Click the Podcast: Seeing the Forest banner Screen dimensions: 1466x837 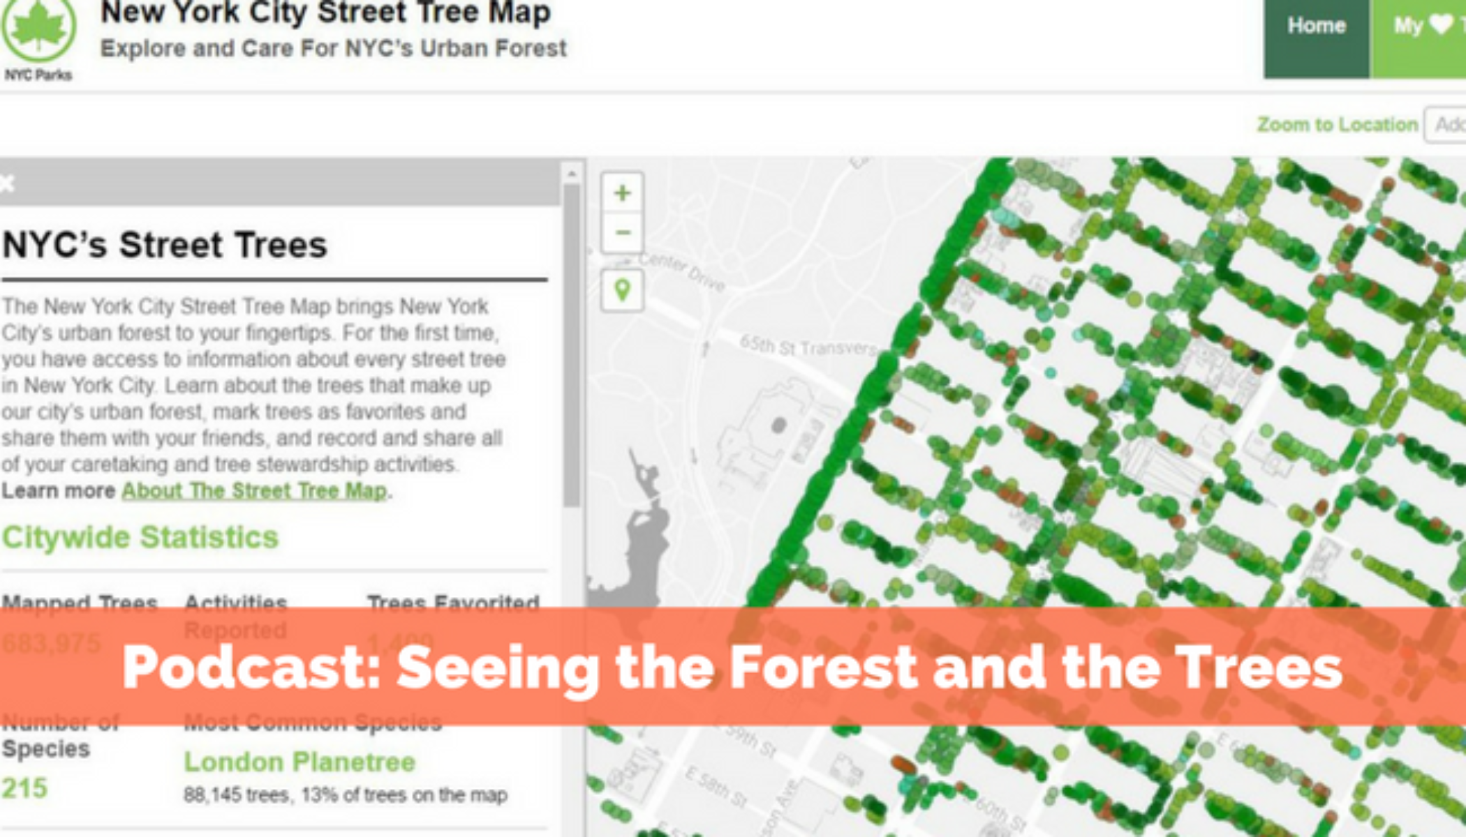click(732, 667)
